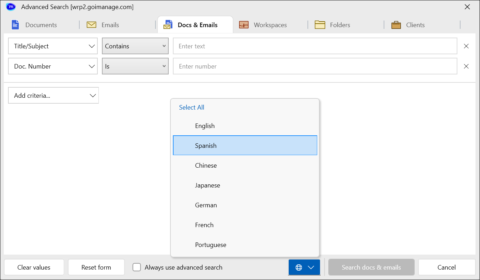Choose Japanese in the language menu
Screen dimensions: 480x280
tap(208, 185)
